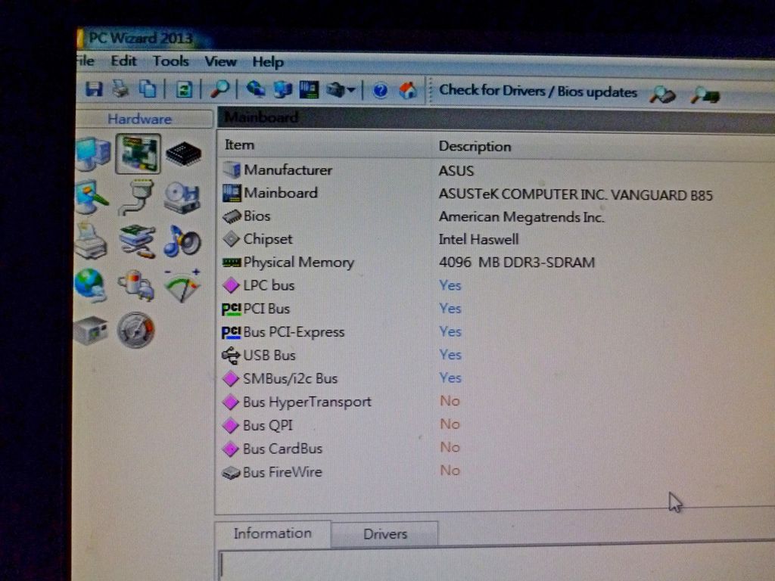Select the Bus PCI-Express row

(x=496, y=331)
